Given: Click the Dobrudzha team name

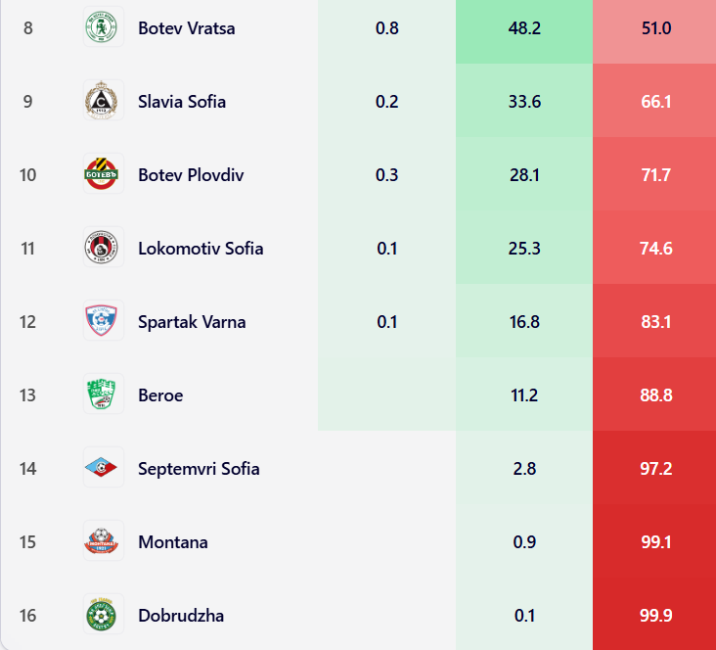Looking at the screenshot, I should point(181,616).
